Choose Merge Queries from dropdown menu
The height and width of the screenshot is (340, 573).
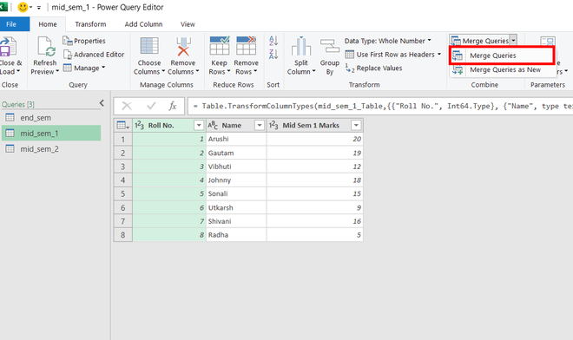[x=502, y=56]
